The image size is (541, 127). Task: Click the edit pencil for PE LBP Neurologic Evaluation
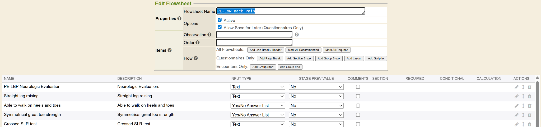coord(516,87)
